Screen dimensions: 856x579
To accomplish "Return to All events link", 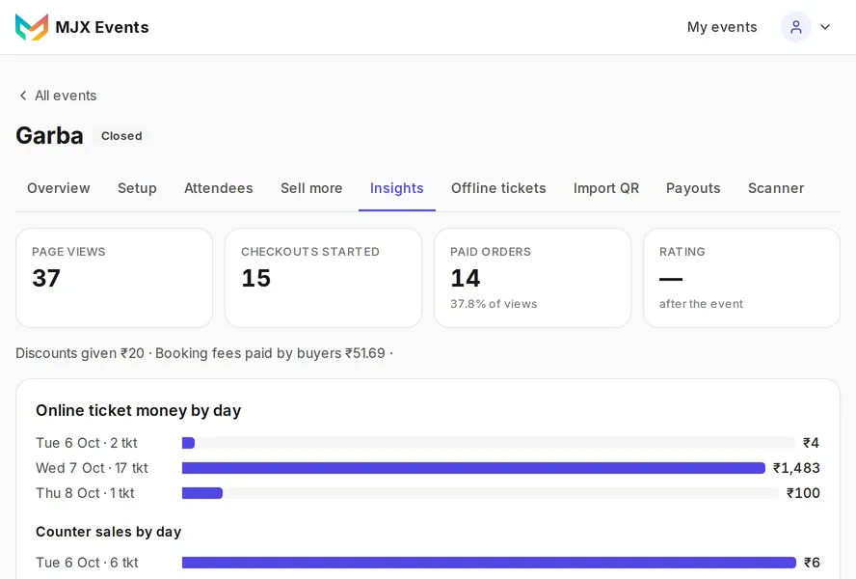I will (x=66, y=96).
